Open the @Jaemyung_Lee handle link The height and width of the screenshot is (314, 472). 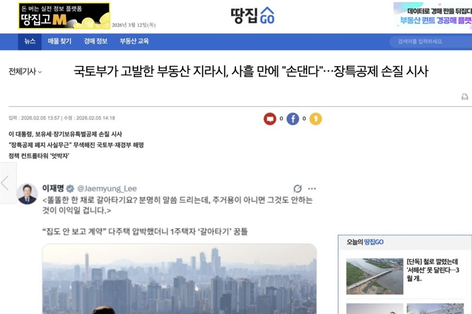(x=107, y=189)
